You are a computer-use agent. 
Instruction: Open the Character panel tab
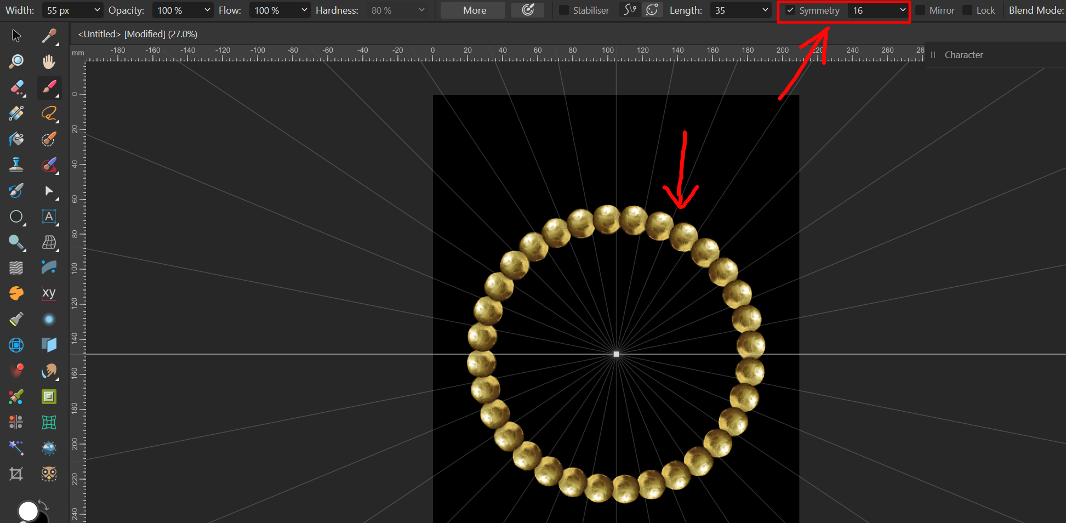click(964, 55)
